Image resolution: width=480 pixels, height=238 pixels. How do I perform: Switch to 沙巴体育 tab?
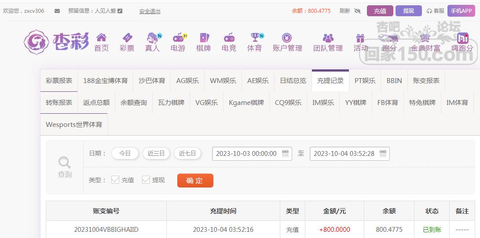coord(152,81)
